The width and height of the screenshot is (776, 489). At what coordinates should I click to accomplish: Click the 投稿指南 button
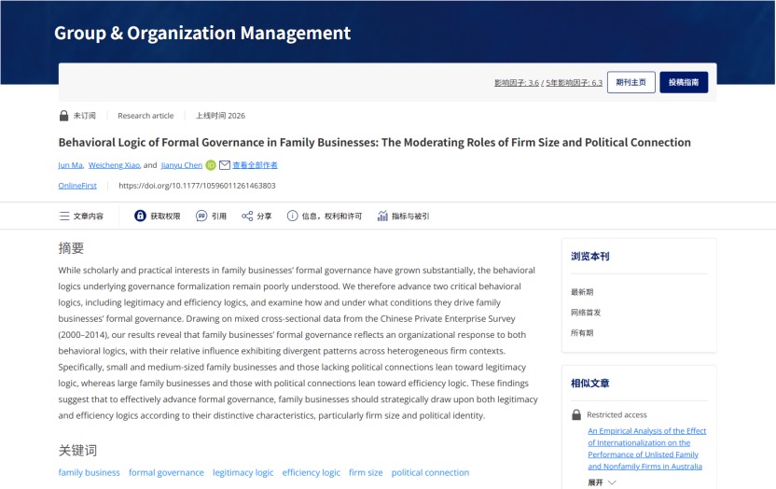click(x=684, y=82)
